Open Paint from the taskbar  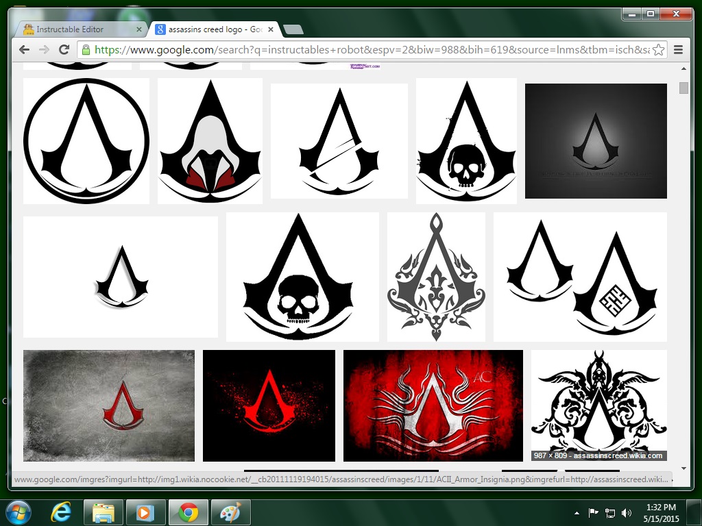coord(231,512)
